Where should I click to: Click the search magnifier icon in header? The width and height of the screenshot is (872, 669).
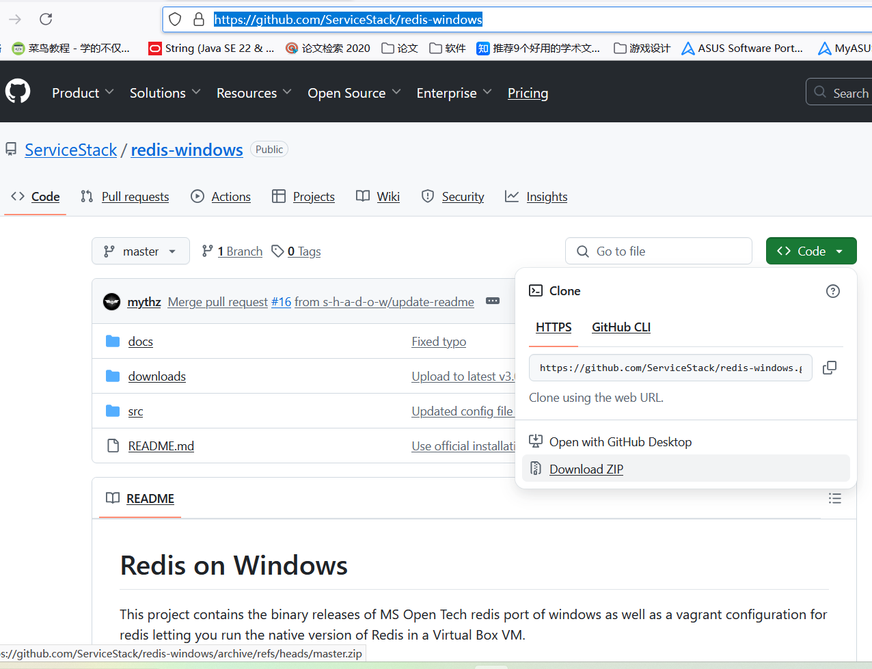click(x=820, y=92)
